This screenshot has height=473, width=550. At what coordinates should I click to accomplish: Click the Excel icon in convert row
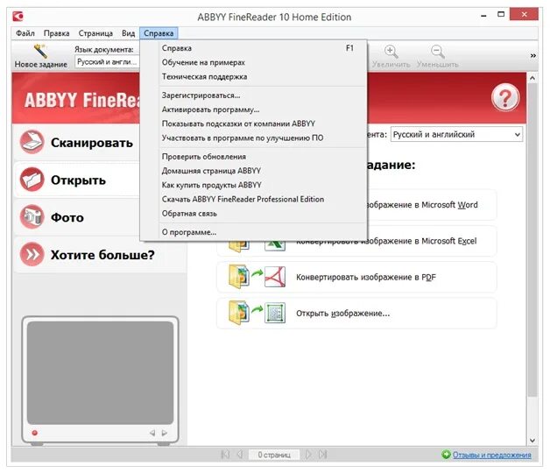point(275,245)
